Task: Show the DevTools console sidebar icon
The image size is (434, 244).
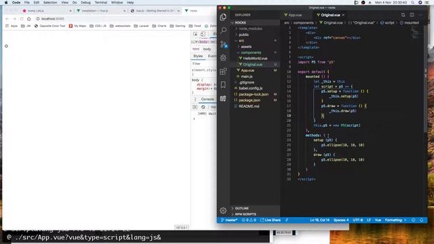Action: tap(195, 107)
